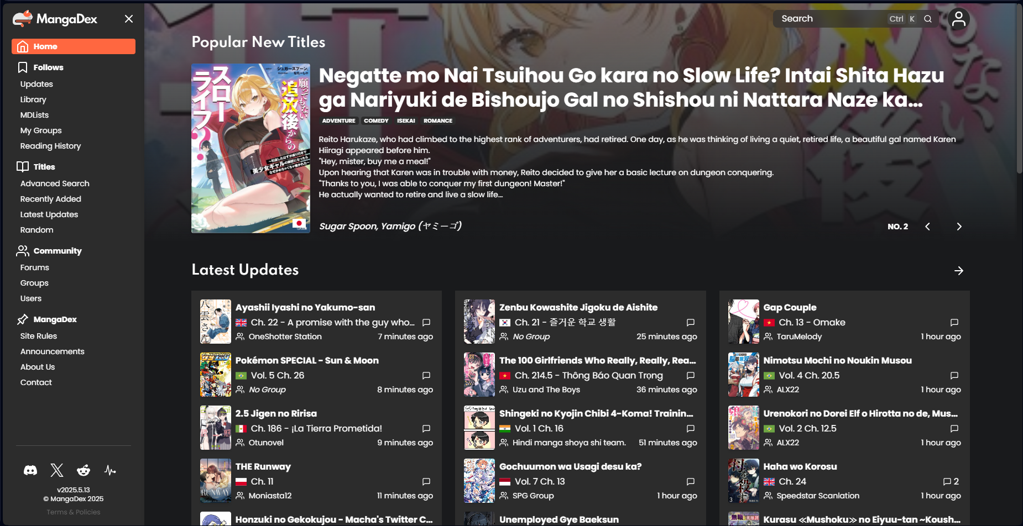Open comments icon for Urenokori no Dorei Elf

[x=954, y=428]
